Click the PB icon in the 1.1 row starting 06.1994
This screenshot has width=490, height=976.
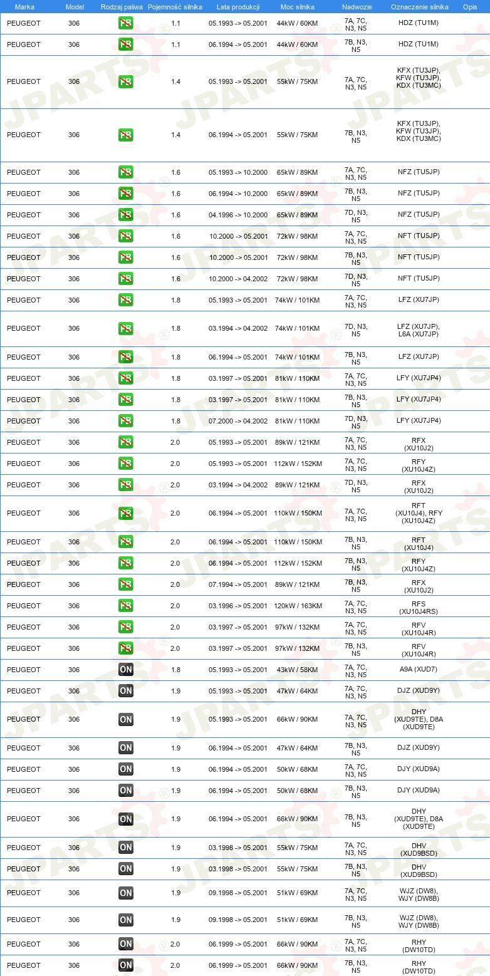126,44
